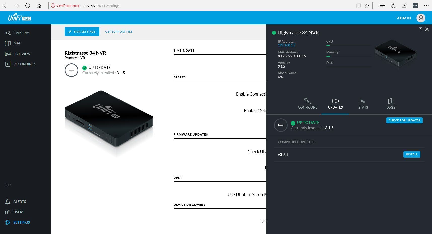Install firmware update v3.7.1
The image size is (432, 234).
(x=412, y=154)
